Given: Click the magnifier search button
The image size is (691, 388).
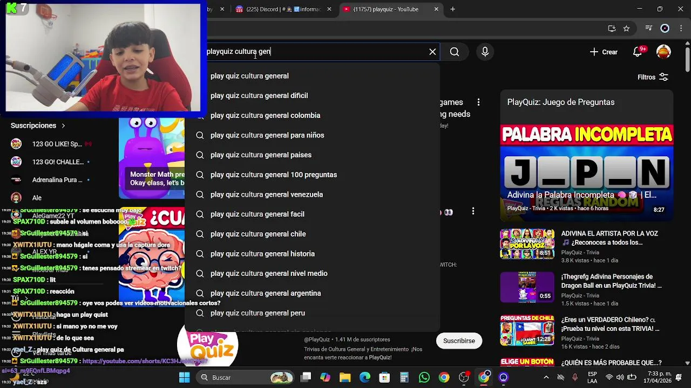Looking at the screenshot, I should coord(455,52).
